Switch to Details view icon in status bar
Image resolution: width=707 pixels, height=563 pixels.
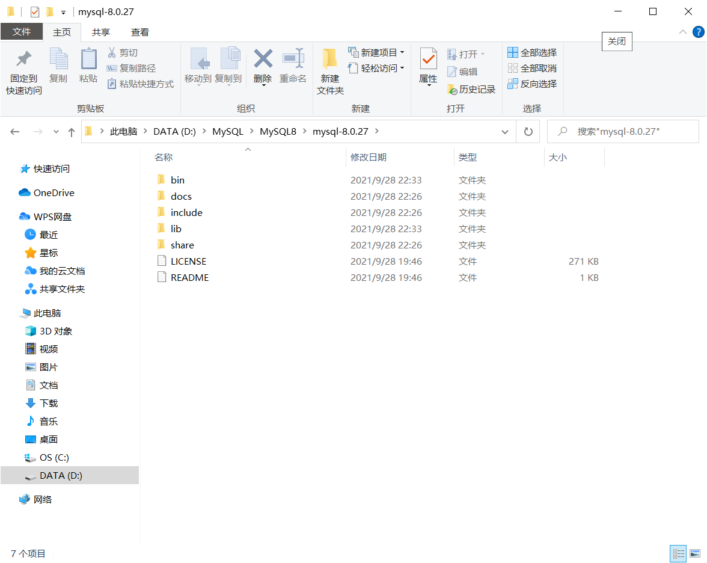[678, 553]
